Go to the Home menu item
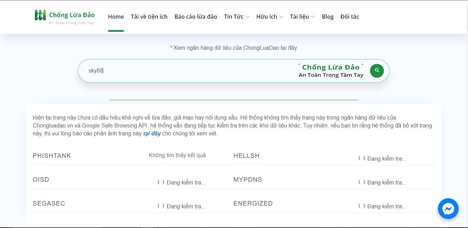The width and height of the screenshot is (468, 228). click(116, 17)
